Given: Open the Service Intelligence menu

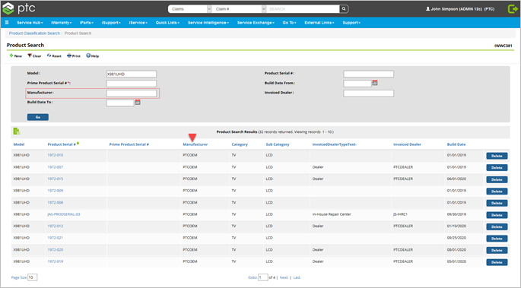Looking at the screenshot, I should pyautogui.click(x=208, y=23).
